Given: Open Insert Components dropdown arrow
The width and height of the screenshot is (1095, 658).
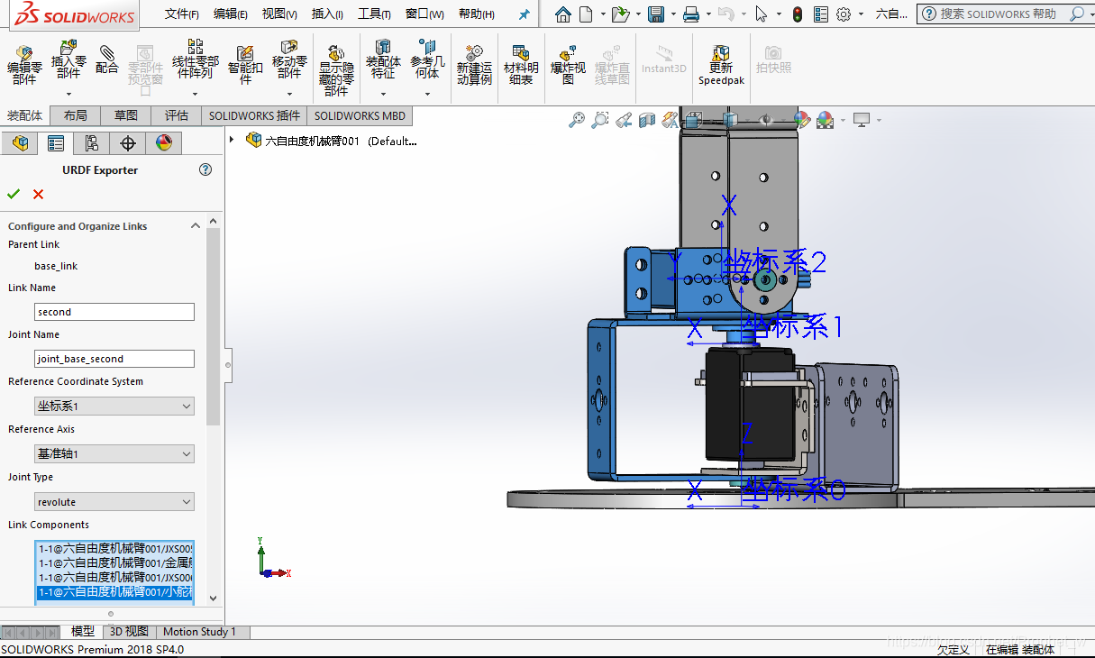Looking at the screenshot, I should coord(68,94).
